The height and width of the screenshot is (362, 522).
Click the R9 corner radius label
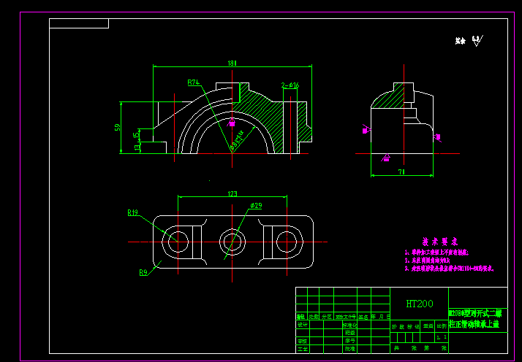click(x=143, y=272)
